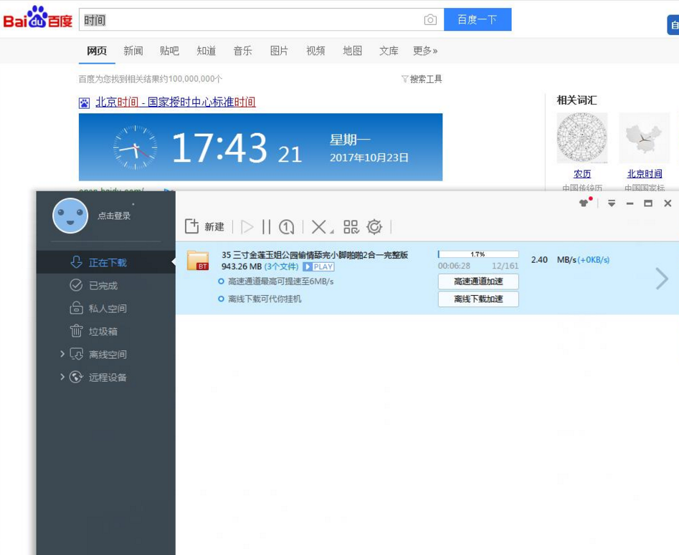Switch to the 视频 tab

[315, 51]
